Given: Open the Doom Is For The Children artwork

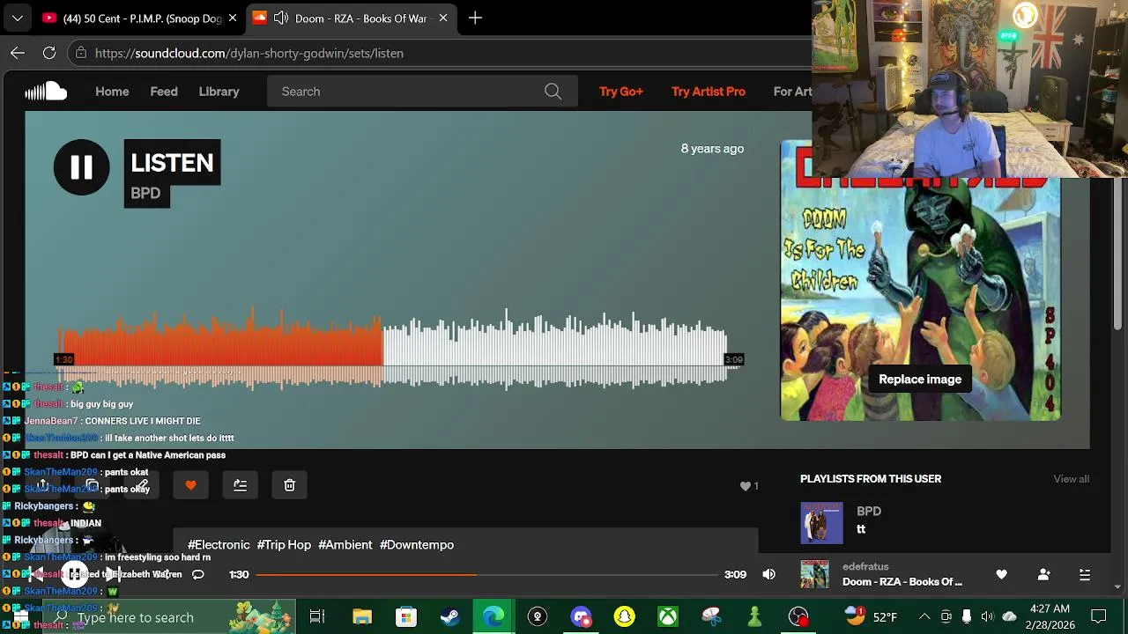Looking at the screenshot, I should pyautogui.click(x=920, y=280).
